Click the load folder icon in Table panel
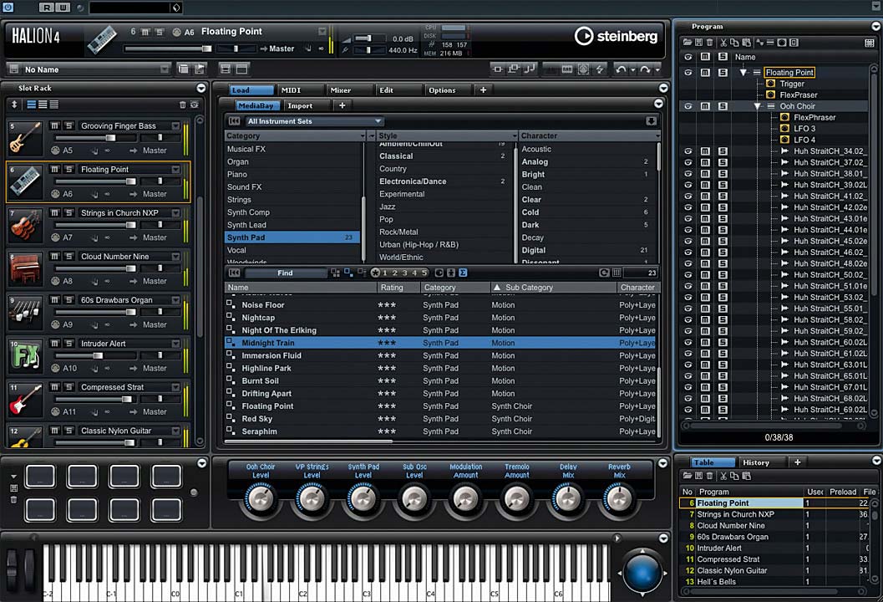This screenshot has height=602, width=883. 687,476
